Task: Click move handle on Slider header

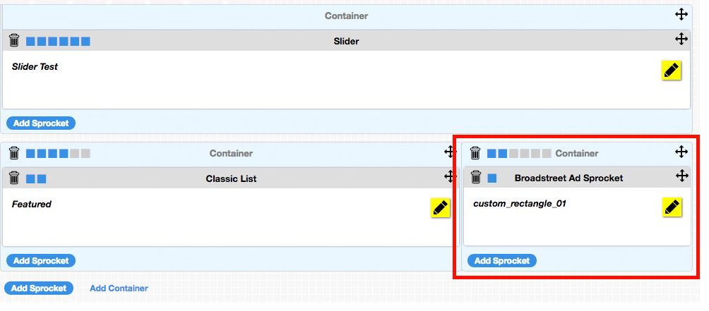Action: 681,39
